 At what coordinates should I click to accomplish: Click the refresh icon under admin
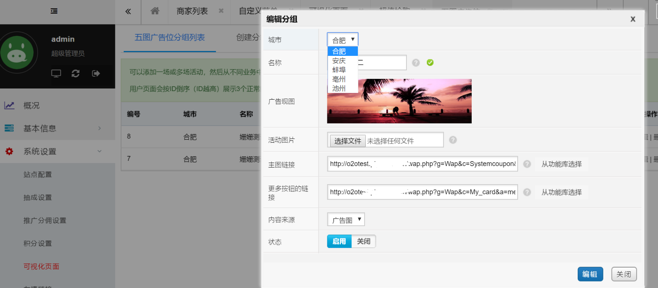[75, 73]
